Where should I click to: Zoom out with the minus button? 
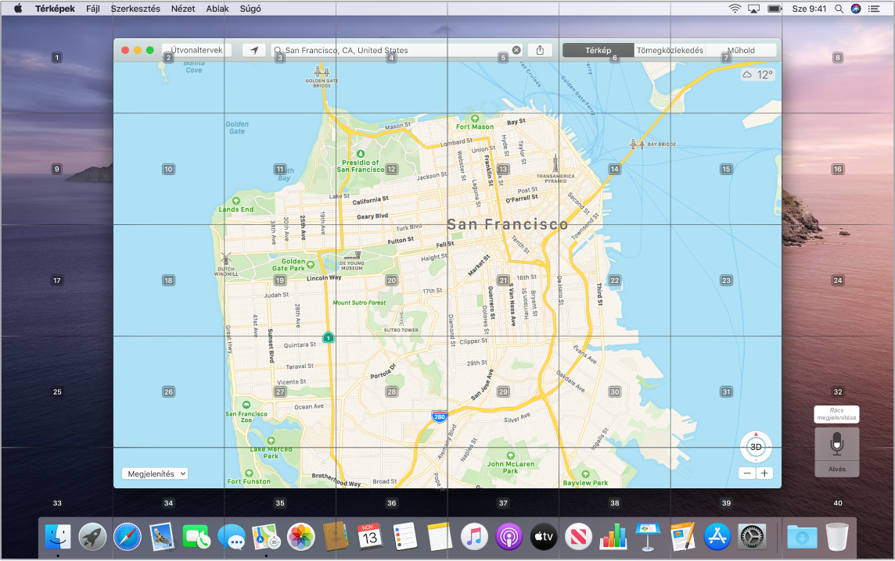tap(747, 473)
